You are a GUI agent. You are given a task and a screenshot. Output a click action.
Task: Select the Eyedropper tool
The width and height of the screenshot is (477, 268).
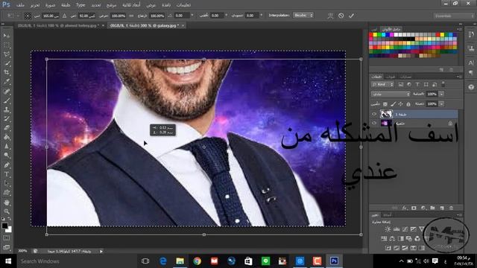click(7, 82)
